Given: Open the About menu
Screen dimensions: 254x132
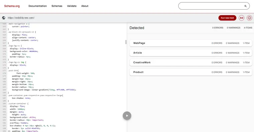Looking at the screenshot, I should pos(85,6).
